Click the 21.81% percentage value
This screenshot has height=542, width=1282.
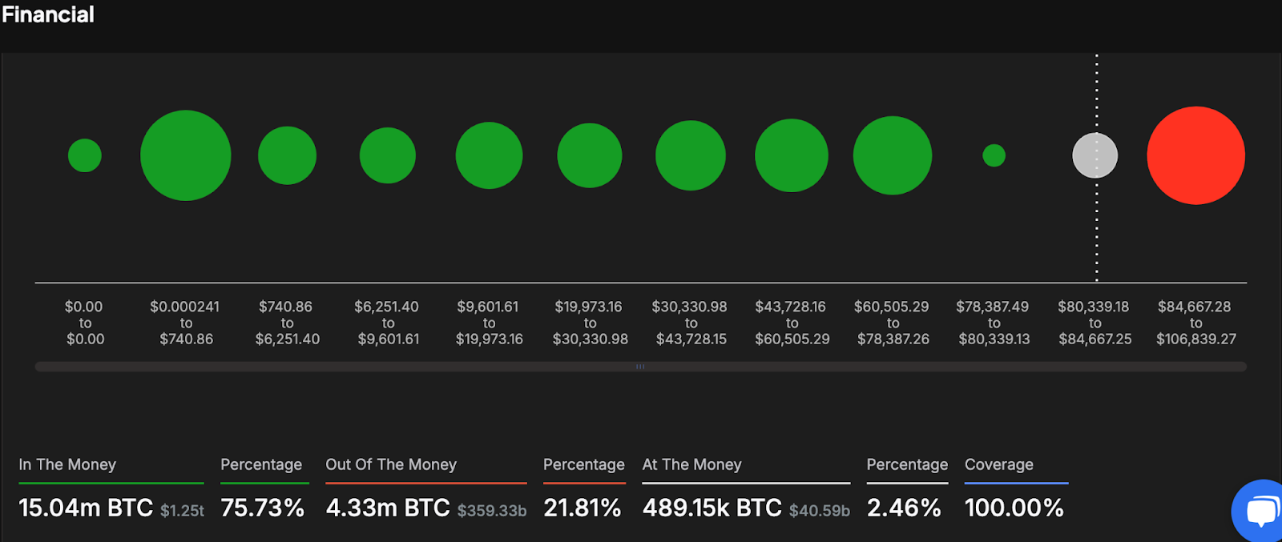point(583,508)
